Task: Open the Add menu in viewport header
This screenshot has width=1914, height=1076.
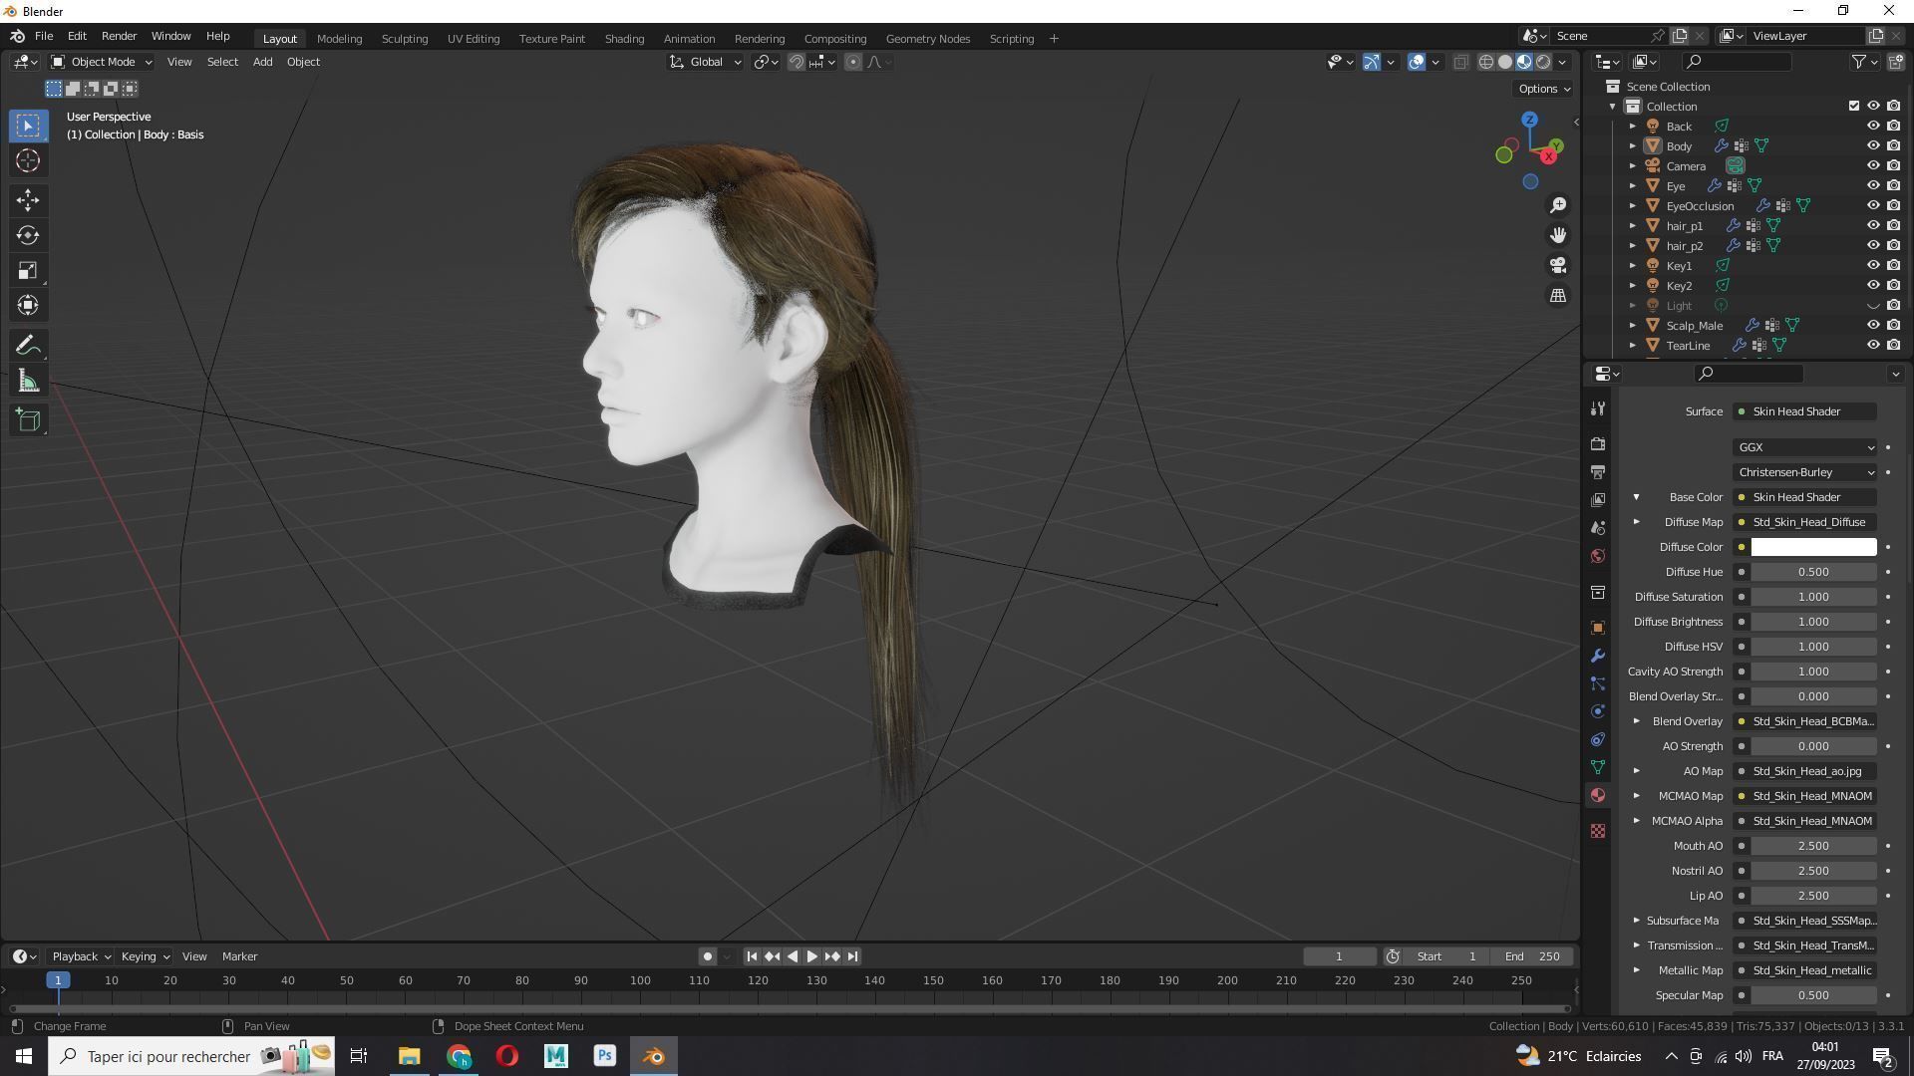Action: [262, 62]
